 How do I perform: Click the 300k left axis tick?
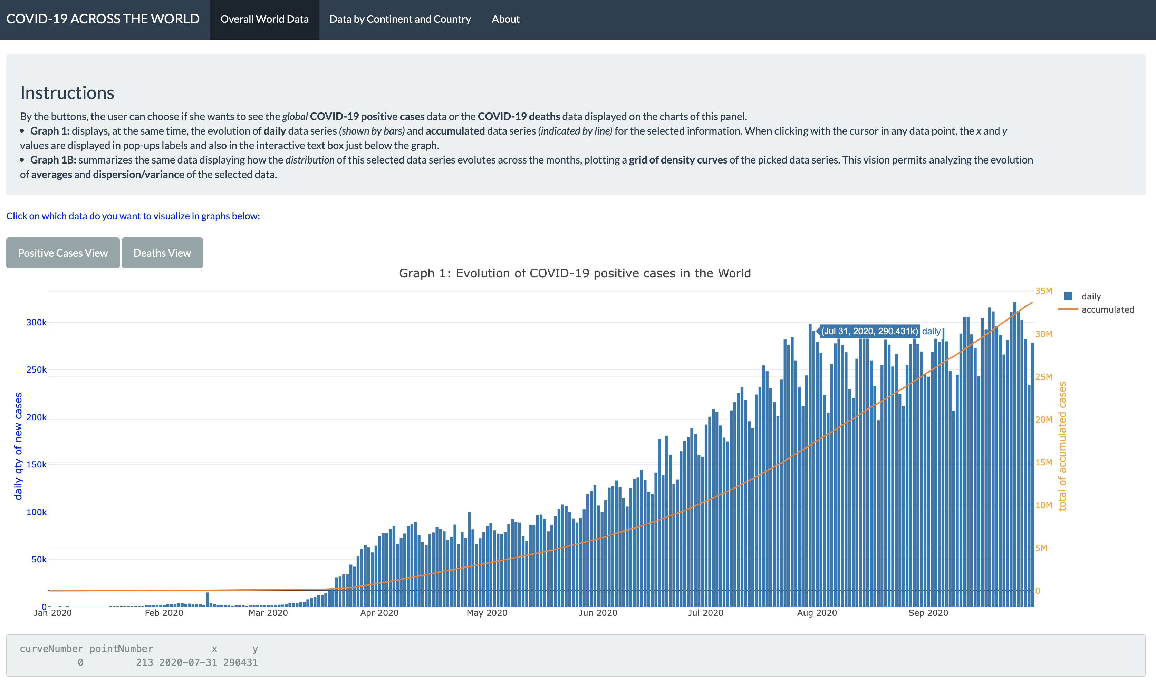[36, 322]
